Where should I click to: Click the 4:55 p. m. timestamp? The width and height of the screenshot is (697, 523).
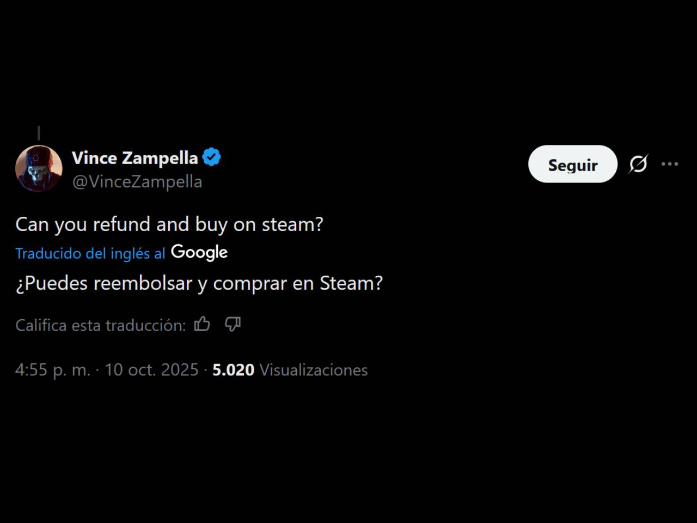(x=52, y=370)
